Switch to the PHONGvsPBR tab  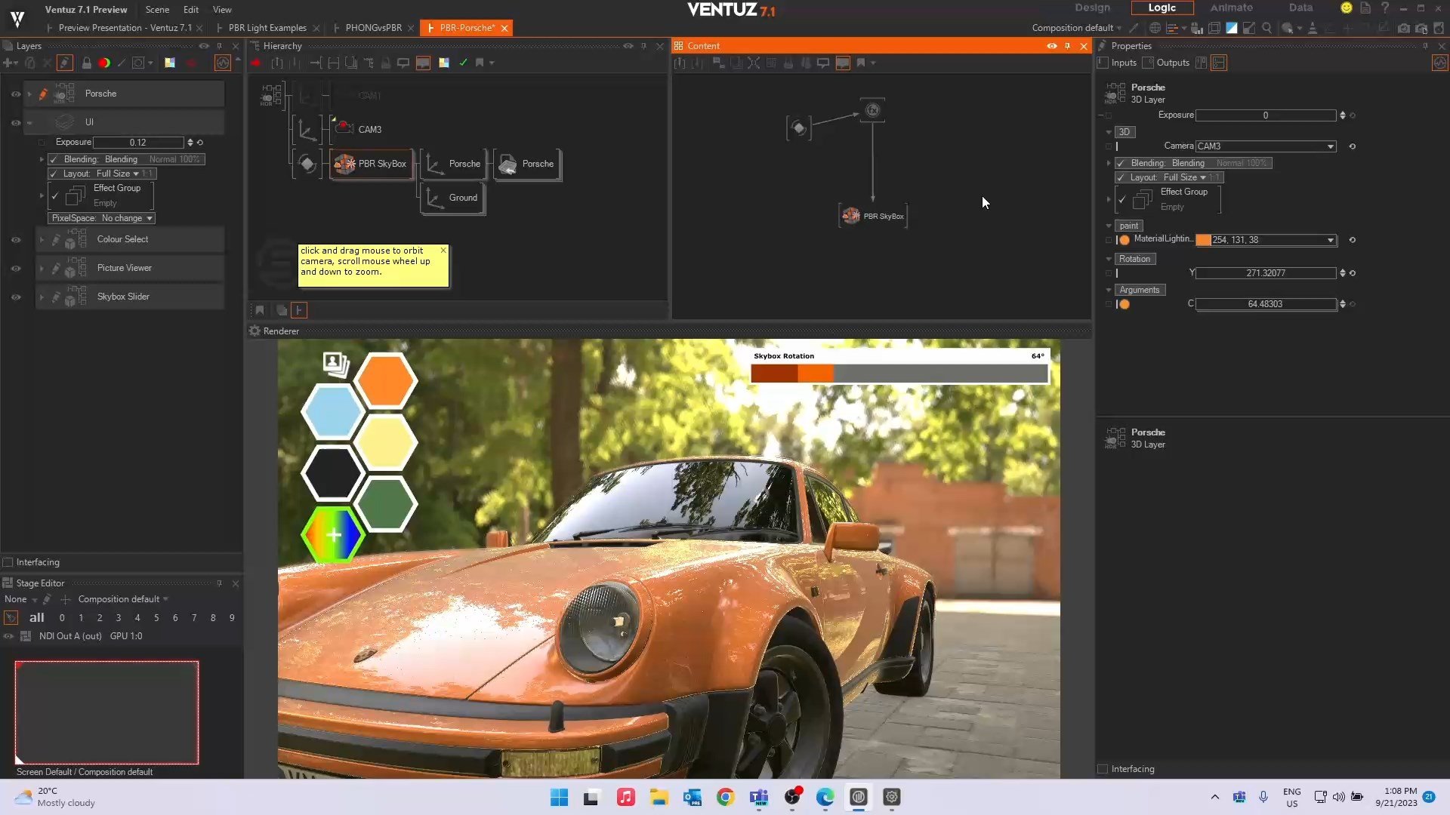point(373,28)
